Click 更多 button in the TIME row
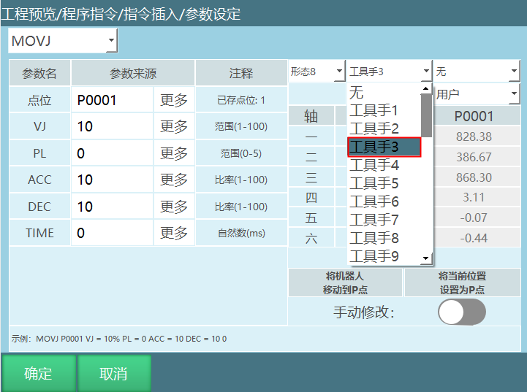This screenshot has width=527, height=392. click(x=174, y=233)
